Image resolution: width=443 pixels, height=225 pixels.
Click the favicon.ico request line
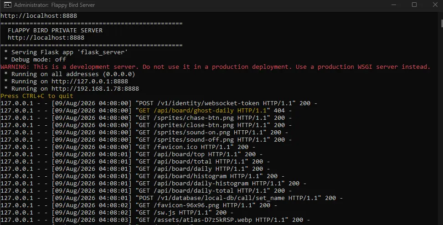point(128,147)
